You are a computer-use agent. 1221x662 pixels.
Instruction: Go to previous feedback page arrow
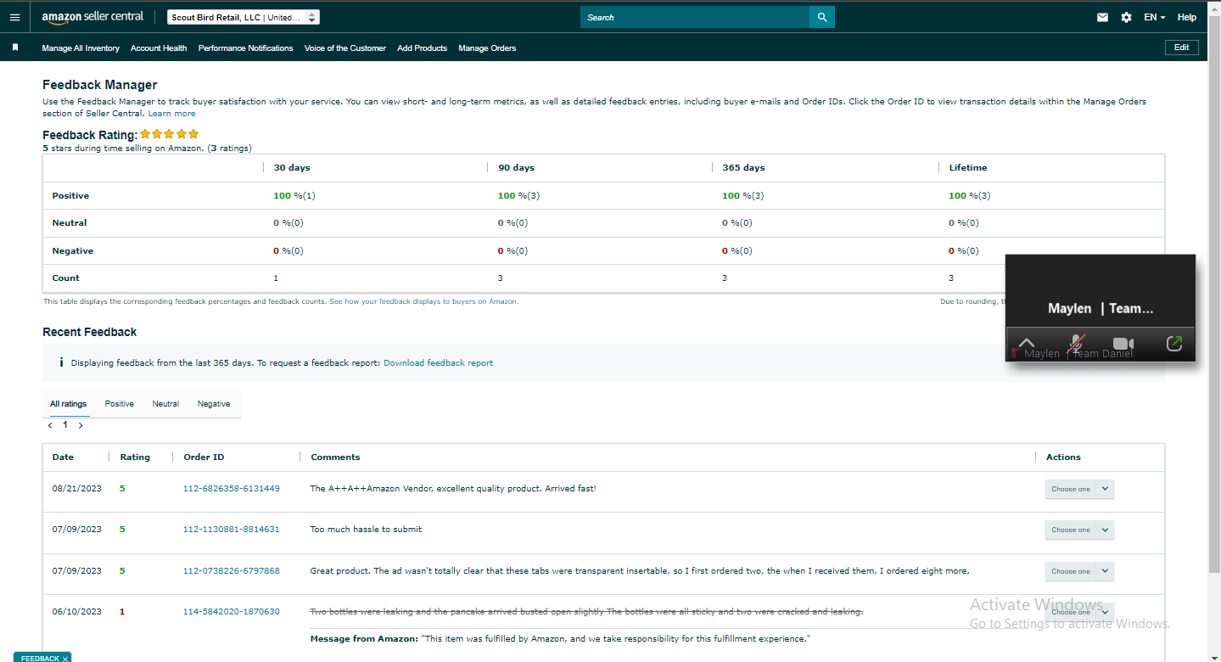pos(50,425)
